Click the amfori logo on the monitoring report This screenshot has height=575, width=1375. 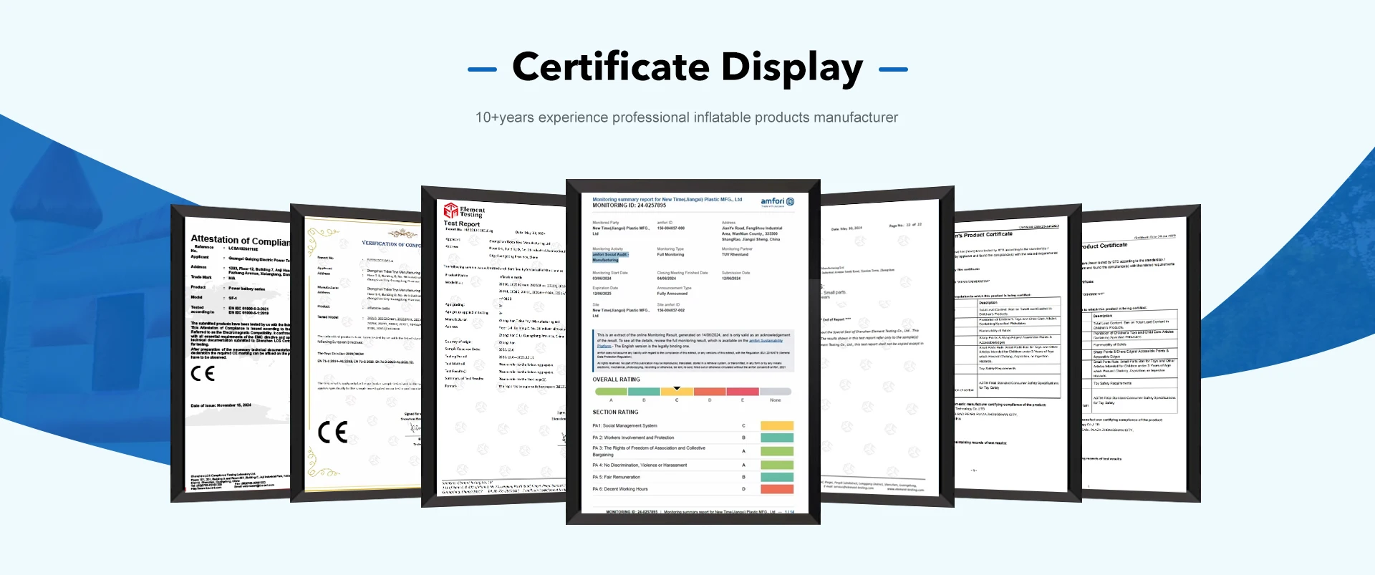pos(777,202)
